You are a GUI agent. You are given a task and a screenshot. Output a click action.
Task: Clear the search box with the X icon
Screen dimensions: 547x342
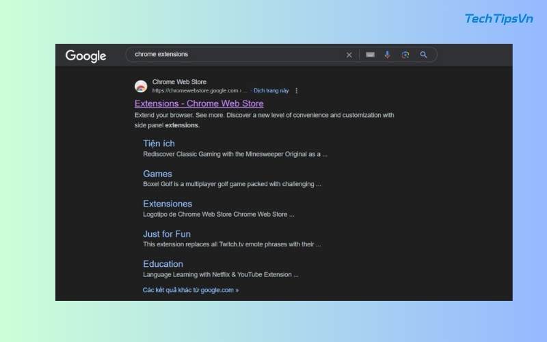tap(349, 55)
